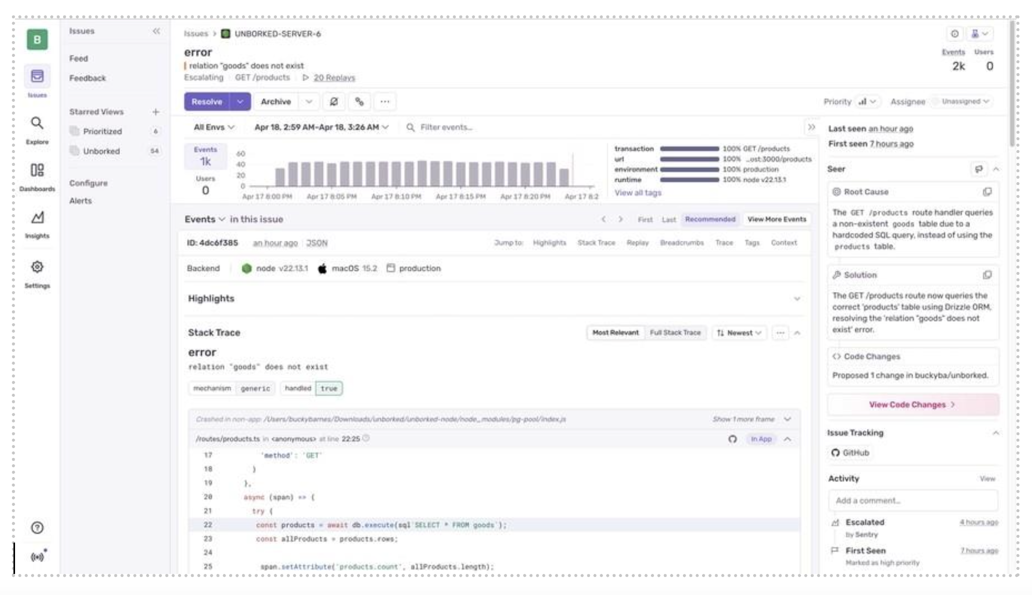Collapse the Issues sidebar panel
Image resolution: width=1032 pixels, height=595 pixels.
point(156,31)
